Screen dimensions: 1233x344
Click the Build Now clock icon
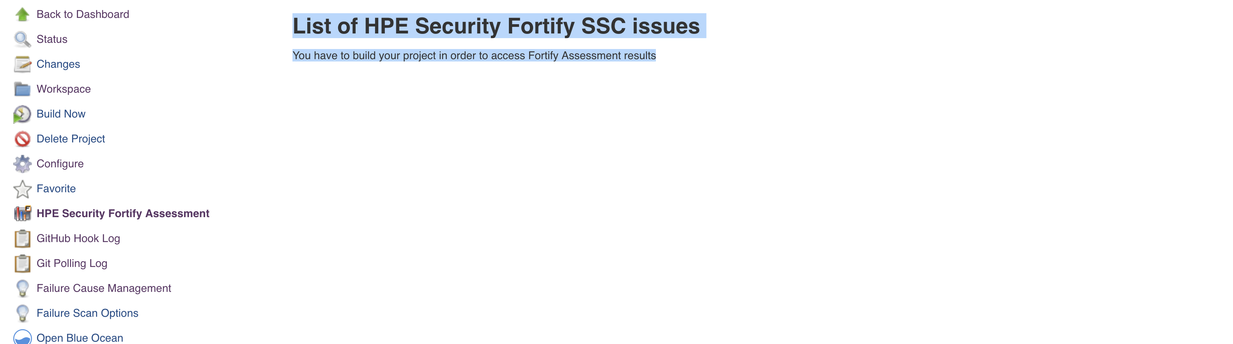[22, 114]
